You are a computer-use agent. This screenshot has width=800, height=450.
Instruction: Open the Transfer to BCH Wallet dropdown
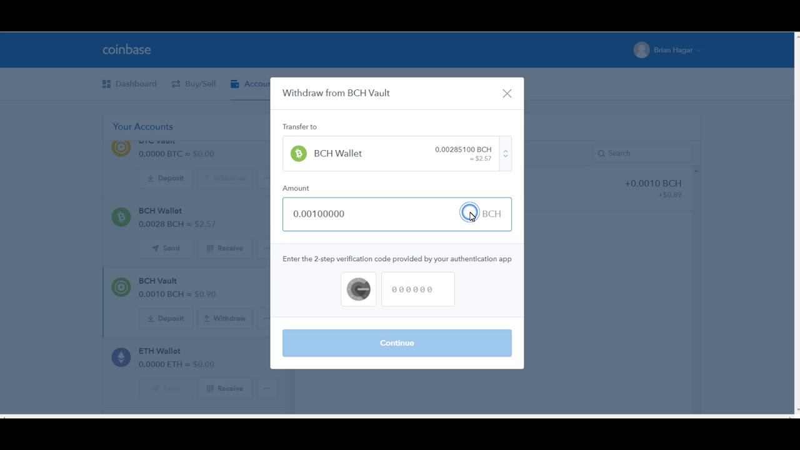397,153
